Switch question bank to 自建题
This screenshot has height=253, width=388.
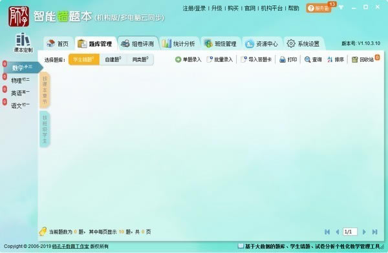tap(113, 59)
